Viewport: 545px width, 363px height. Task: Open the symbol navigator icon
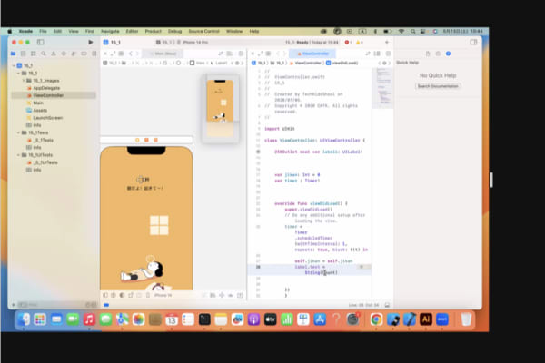pyautogui.click(x=34, y=54)
